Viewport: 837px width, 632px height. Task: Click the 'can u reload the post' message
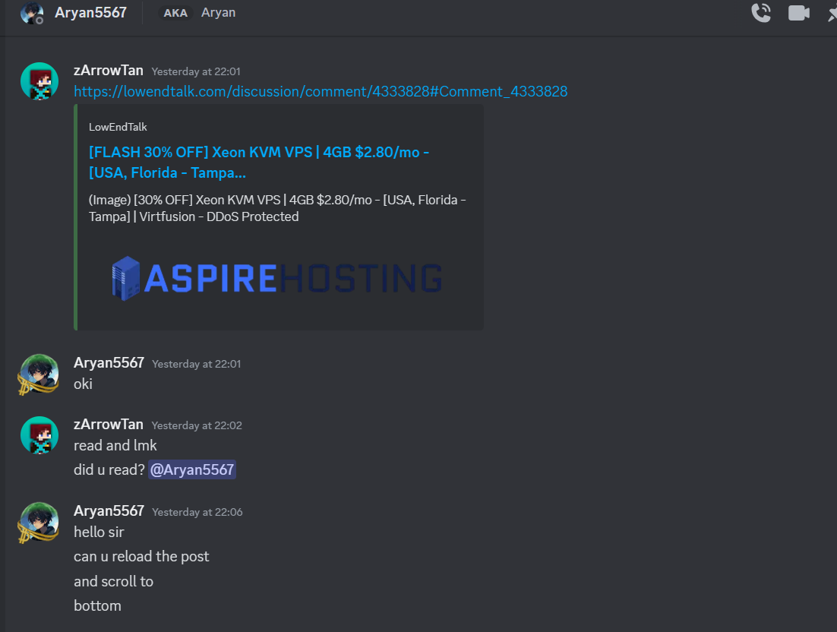(x=141, y=557)
